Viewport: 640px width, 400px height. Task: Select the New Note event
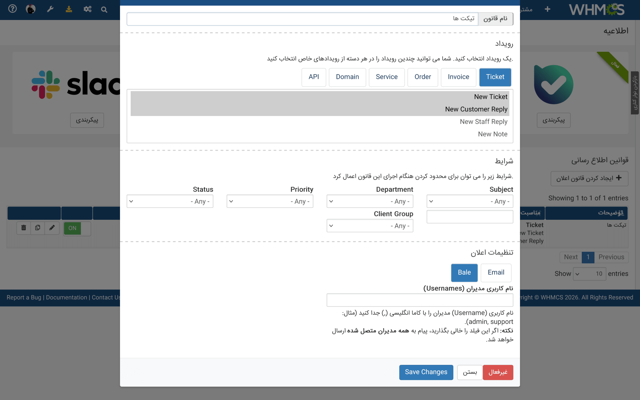(320, 134)
